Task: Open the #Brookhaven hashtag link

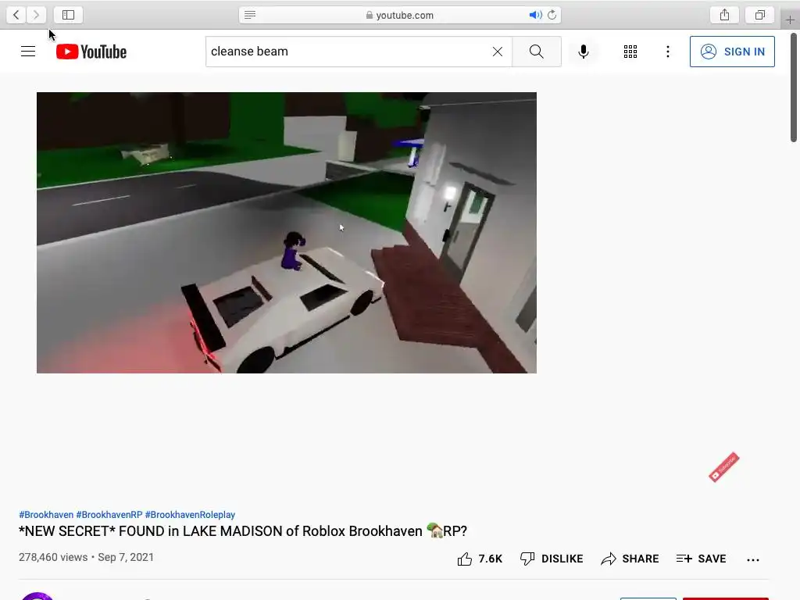Action: point(46,515)
